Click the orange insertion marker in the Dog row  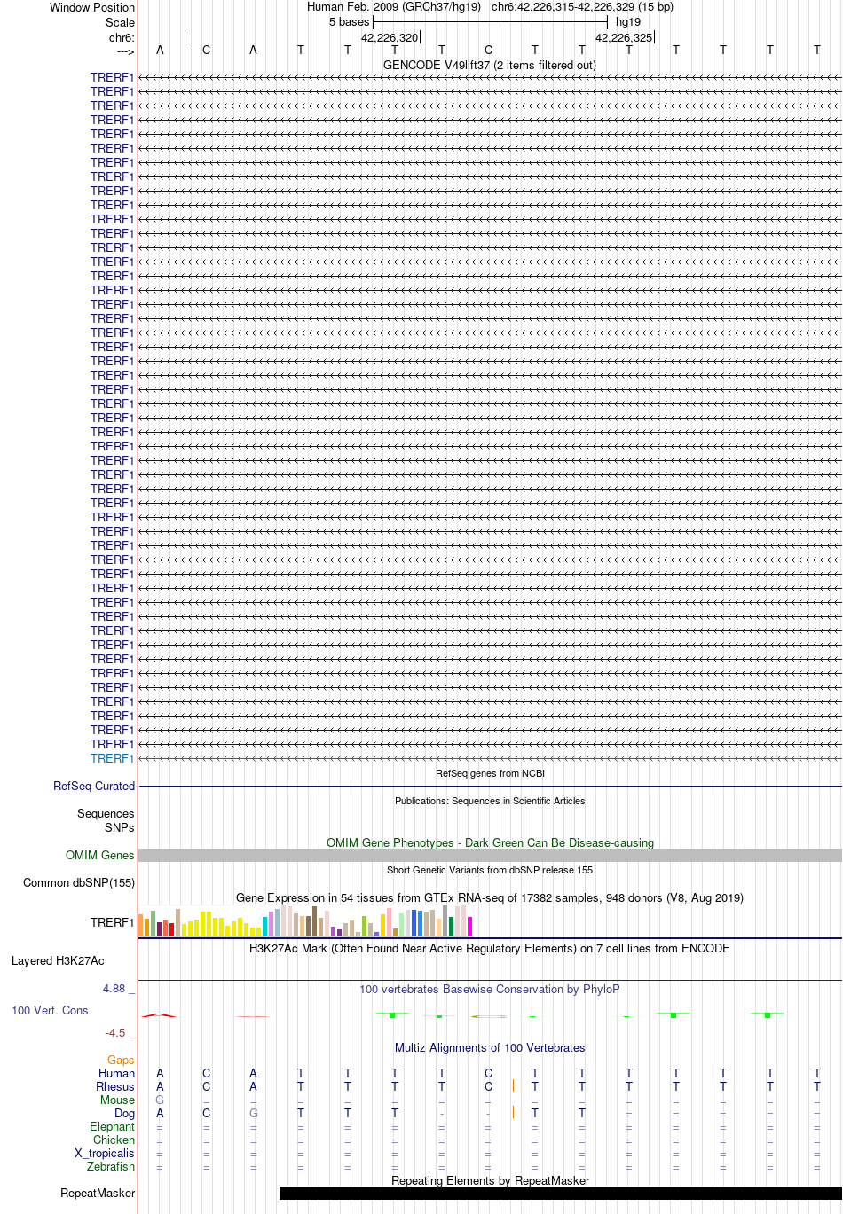click(513, 1112)
